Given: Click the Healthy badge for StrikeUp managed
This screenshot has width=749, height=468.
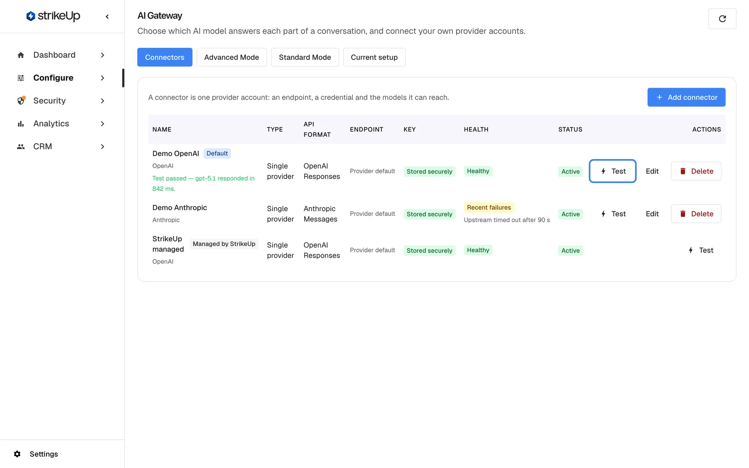Looking at the screenshot, I should [x=478, y=250].
